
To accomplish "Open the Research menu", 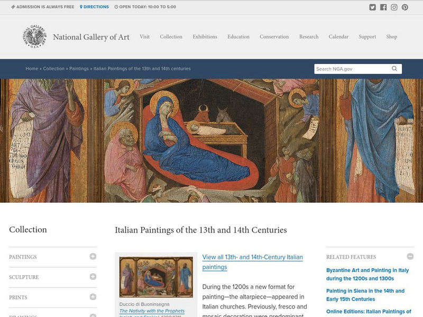I will (x=309, y=36).
